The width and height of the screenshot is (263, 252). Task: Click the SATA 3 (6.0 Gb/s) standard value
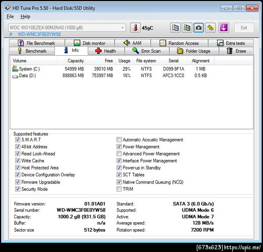(x=193, y=204)
